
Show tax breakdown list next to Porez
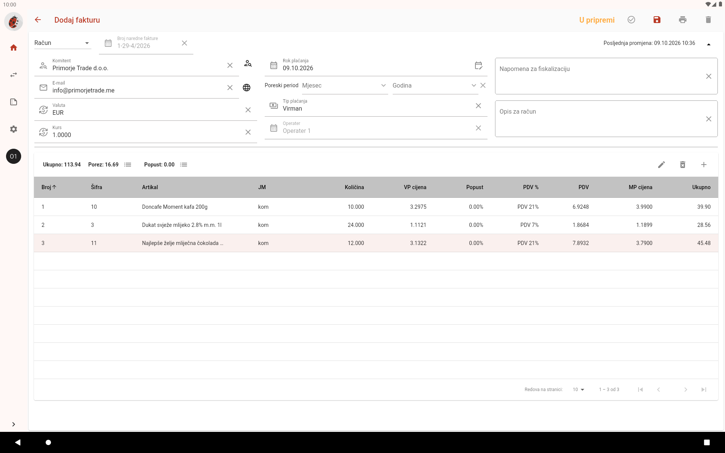click(128, 165)
